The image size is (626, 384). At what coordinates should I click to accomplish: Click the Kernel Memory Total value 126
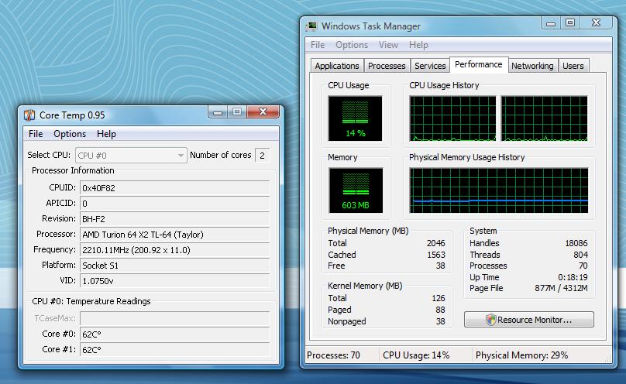point(439,298)
